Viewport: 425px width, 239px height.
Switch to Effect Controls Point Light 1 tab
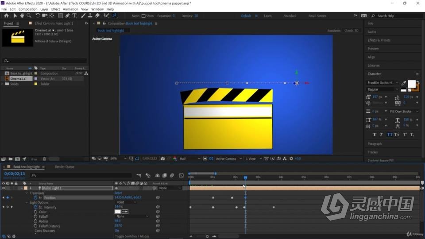click(54, 23)
